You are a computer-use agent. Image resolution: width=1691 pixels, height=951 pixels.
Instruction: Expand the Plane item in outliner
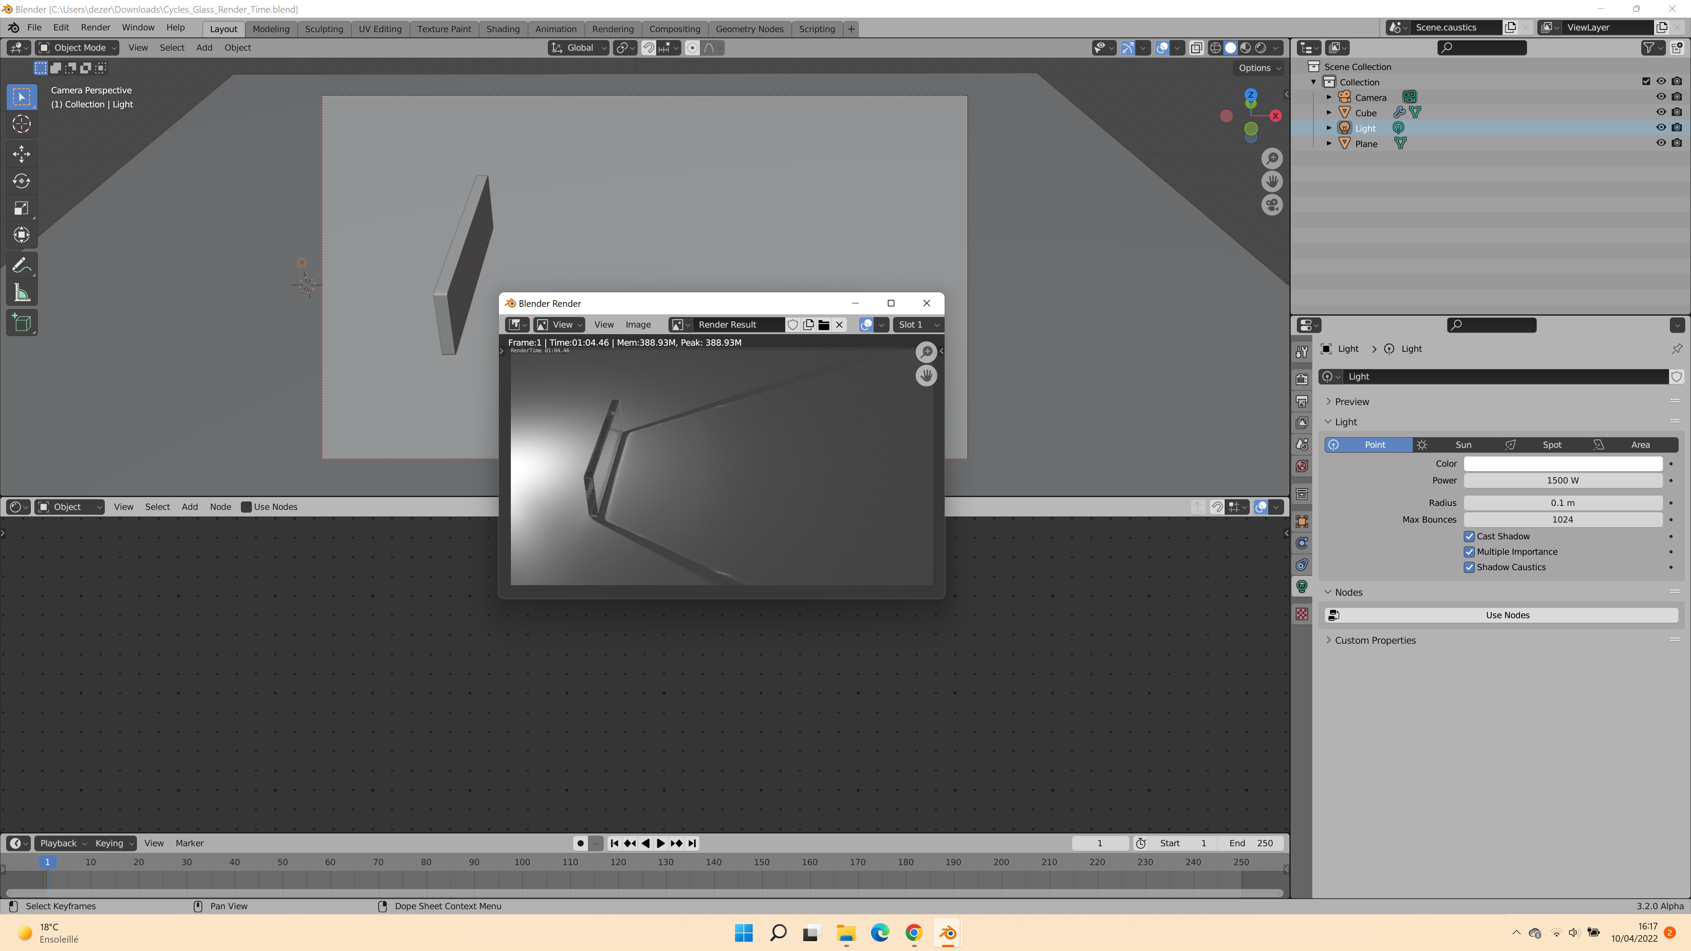pyautogui.click(x=1329, y=143)
